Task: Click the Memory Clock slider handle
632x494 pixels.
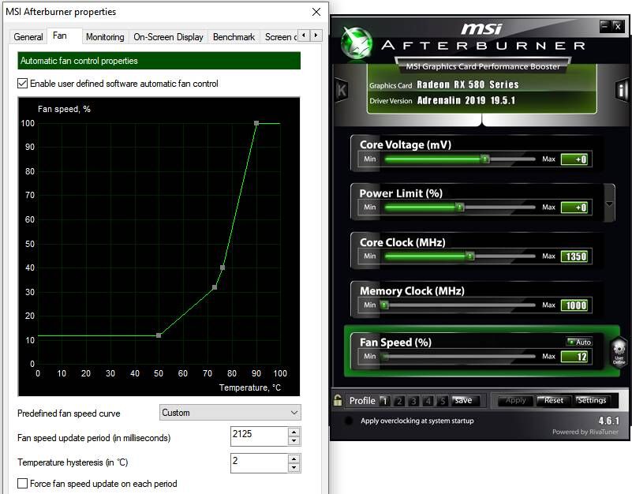Action: point(385,305)
